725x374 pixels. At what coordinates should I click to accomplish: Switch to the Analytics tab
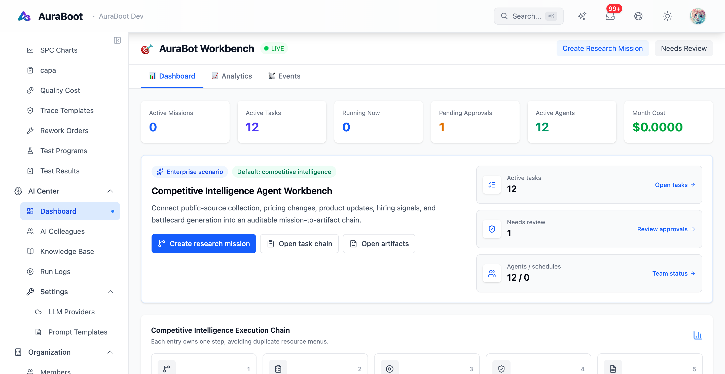click(x=232, y=76)
